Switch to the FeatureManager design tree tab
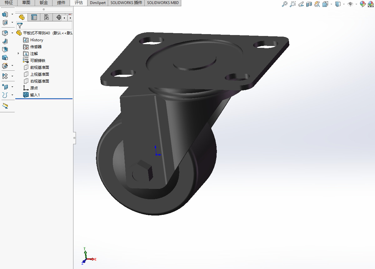The image size is (375, 269). [x=22, y=18]
